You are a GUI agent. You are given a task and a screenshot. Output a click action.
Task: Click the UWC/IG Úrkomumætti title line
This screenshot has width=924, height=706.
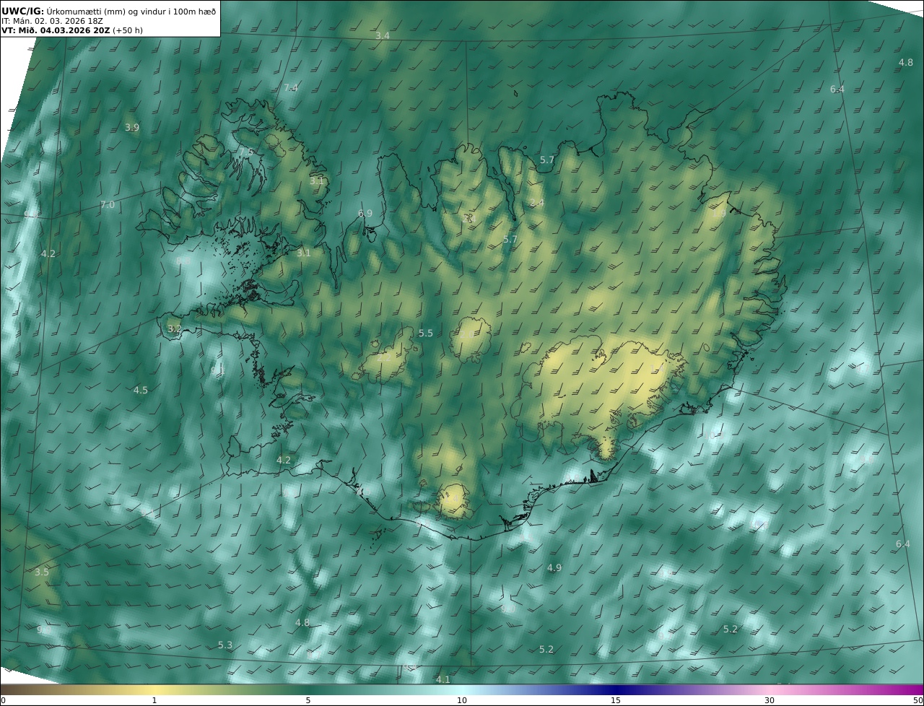[x=108, y=11]
